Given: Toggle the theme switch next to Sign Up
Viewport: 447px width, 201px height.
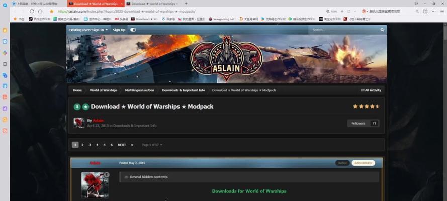Looking at the screenshot, I should click(133, 30).
